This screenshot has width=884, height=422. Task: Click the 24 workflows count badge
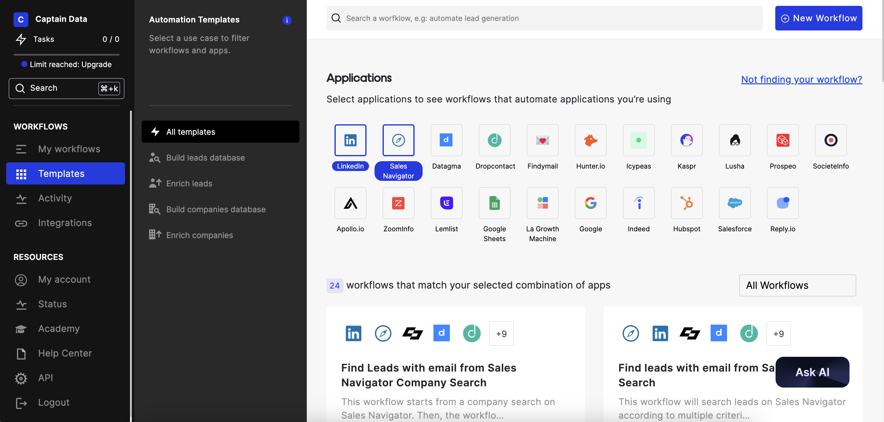tap(334, 285)
